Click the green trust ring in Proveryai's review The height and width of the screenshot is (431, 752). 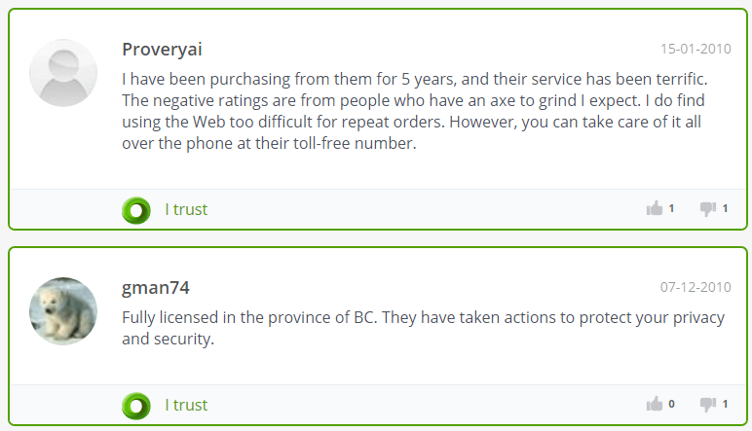coord(136,210)
